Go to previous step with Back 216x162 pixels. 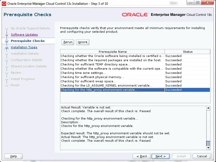click(142, 156)
